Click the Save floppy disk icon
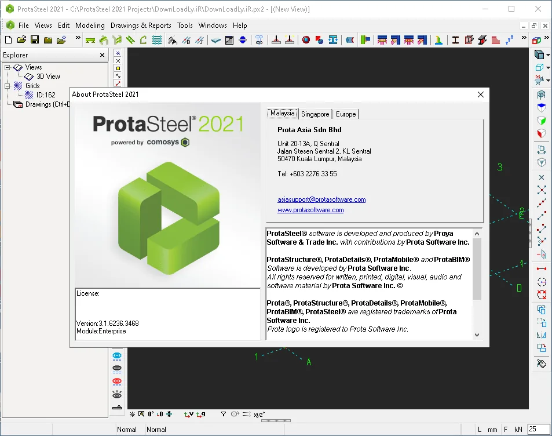This screenshot has height=436, width=552. (35, 40)
